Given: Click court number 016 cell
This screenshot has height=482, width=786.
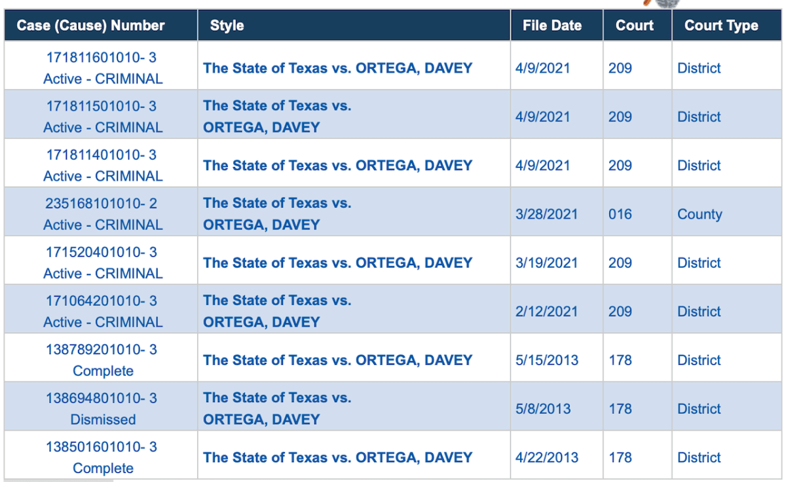Looking at the screenshot, I should pyautogui.click(x=620, y=214).
